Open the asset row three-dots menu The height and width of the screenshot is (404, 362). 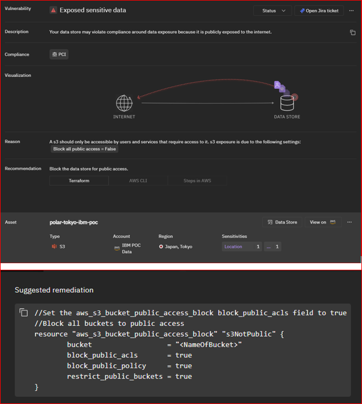(x=350, y=222)
